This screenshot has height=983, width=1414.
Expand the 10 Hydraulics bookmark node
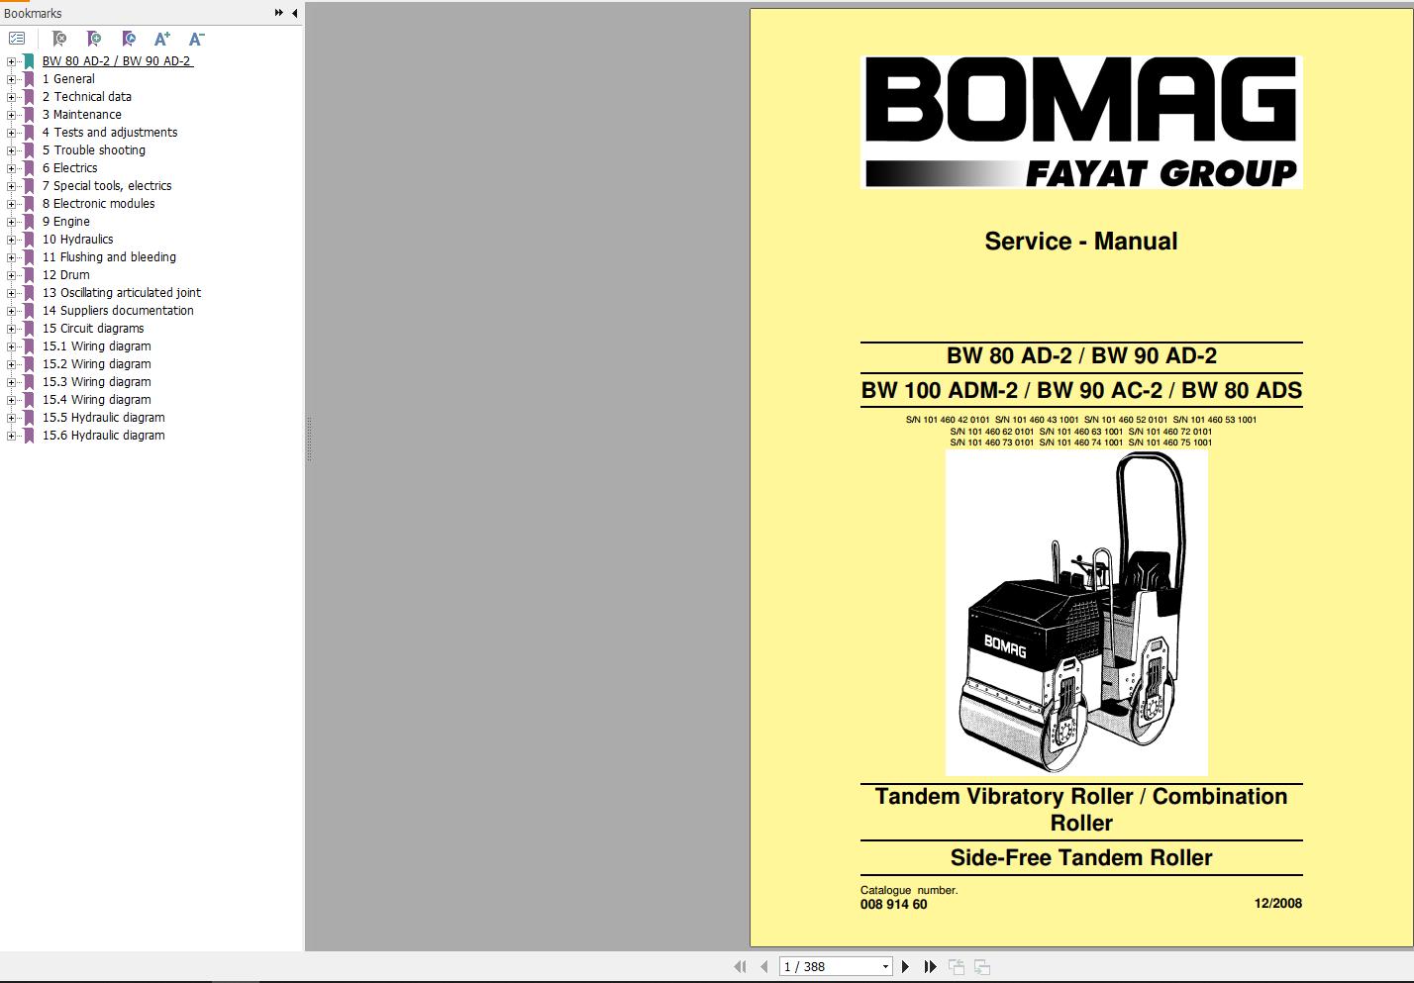pos(12,240)
